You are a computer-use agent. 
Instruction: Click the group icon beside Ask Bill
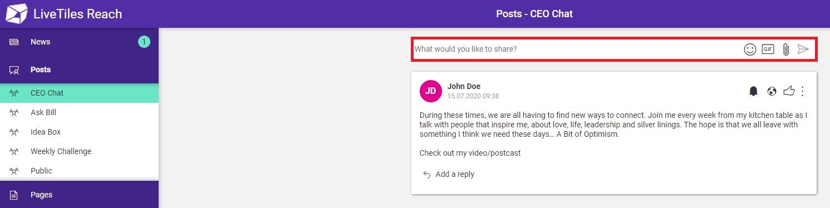tap(14, 113)
